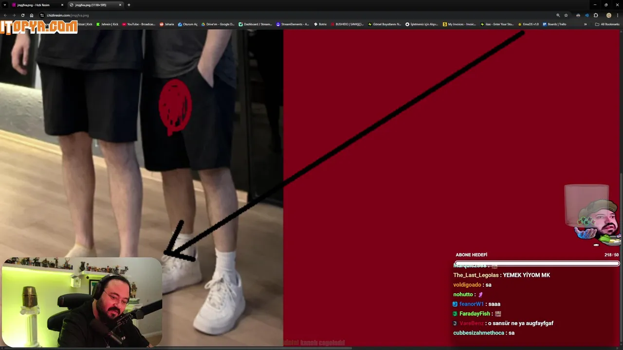View site information icon in address bar
Screen dimensions: 623x350
pyautogui.click(x=42, y=15)
